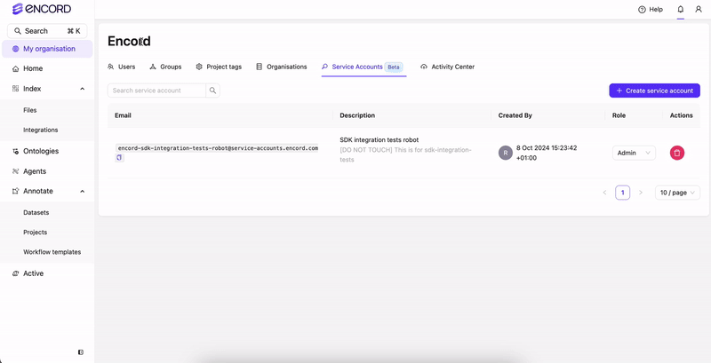Click the service account search magnifier

coord(212,91)
